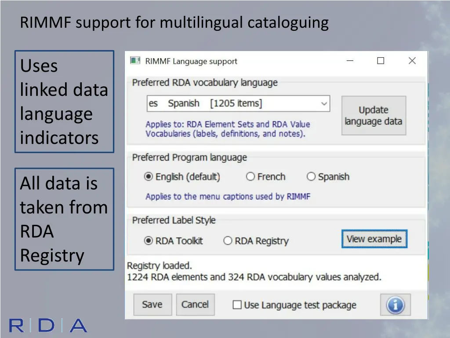
Task: Click the RDA logo on the slide
Action: click(48, 325)
